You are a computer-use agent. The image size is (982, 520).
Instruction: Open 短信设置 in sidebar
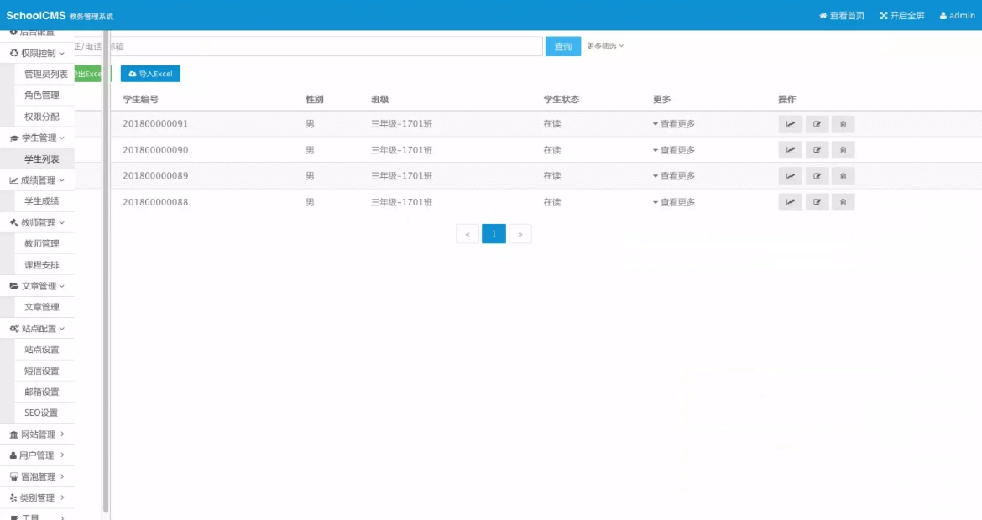pos(44,371)
